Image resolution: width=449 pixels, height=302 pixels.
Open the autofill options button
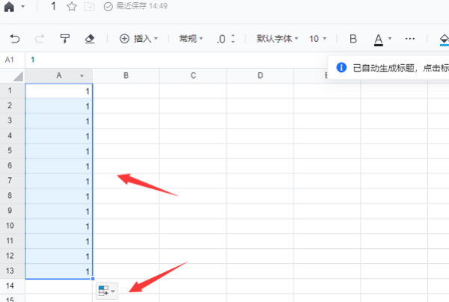(x=106, y=291)
